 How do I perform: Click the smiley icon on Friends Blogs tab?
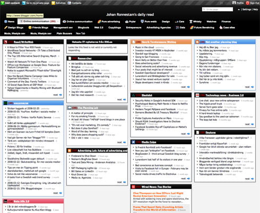pos(30,28)
